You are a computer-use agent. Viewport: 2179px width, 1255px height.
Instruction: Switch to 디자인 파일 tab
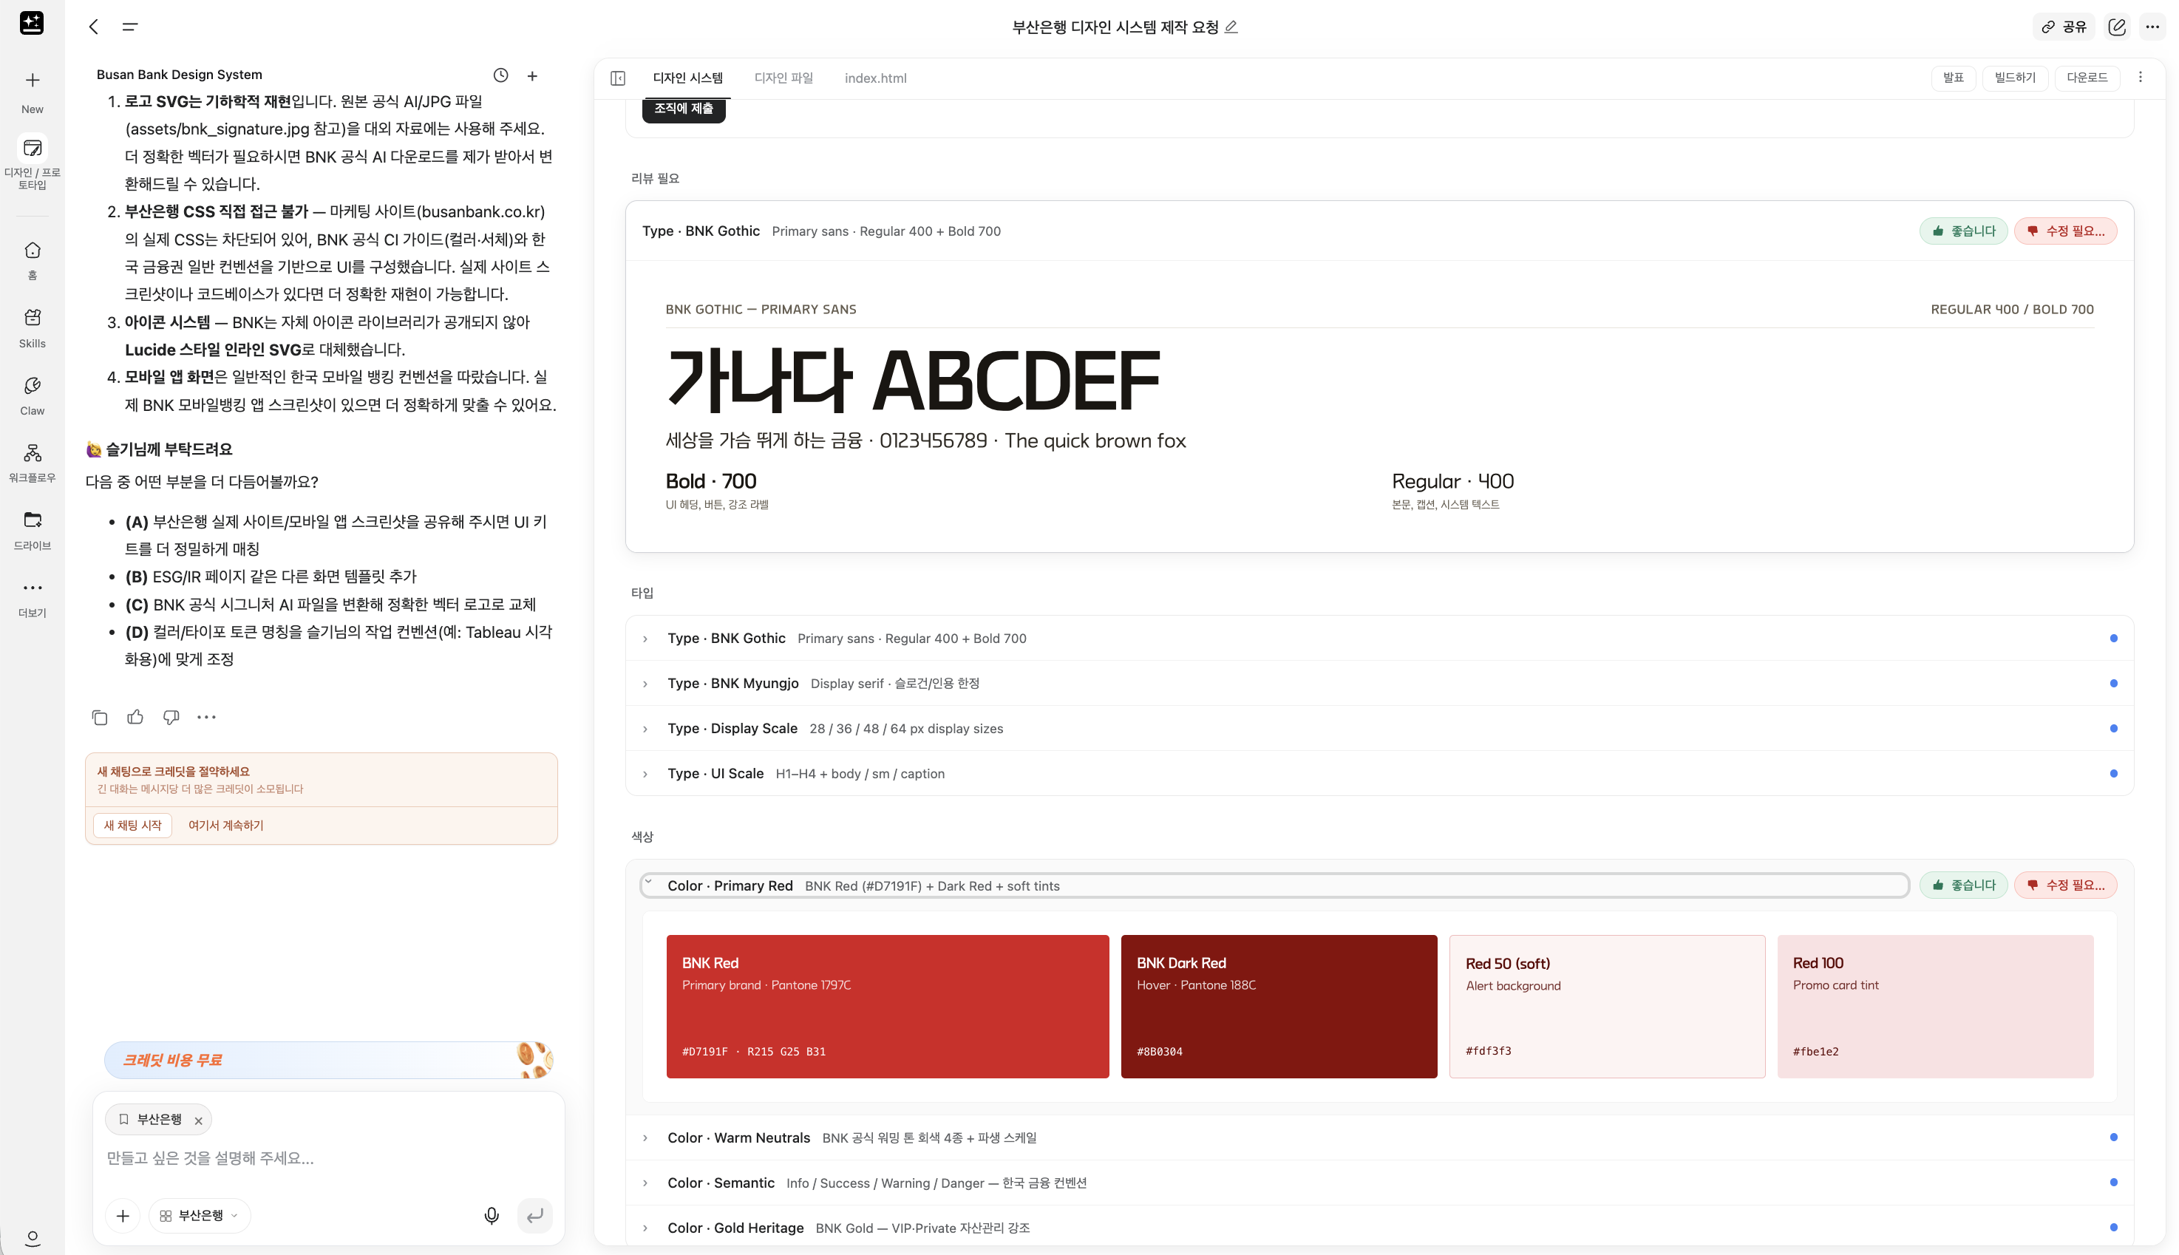783,78
